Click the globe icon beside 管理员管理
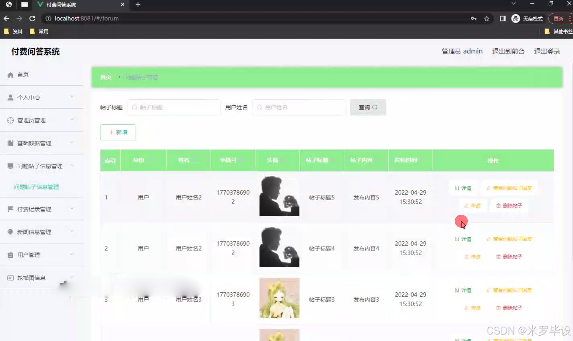 (10, 120)
